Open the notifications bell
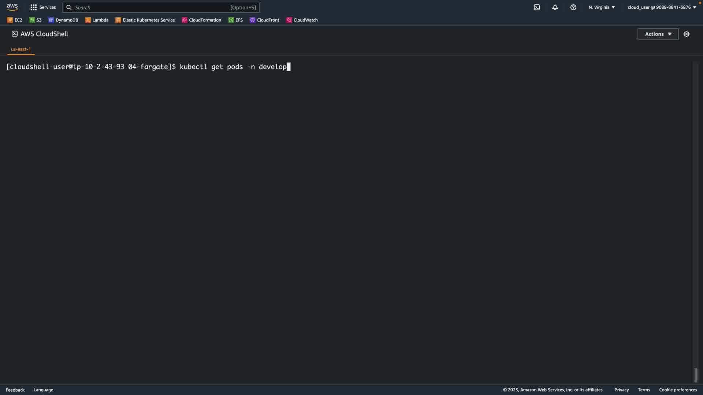This screenshot has width=703, height=395. pos(555,7)
